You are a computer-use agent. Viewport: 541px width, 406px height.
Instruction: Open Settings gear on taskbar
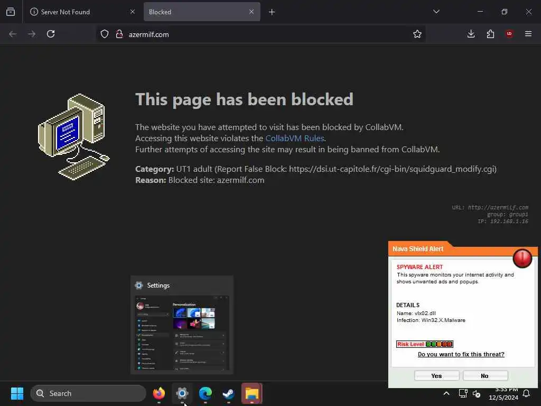point(182,393)
